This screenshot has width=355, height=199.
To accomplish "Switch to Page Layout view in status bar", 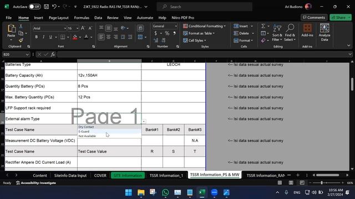I will click(x=291, y=183).
